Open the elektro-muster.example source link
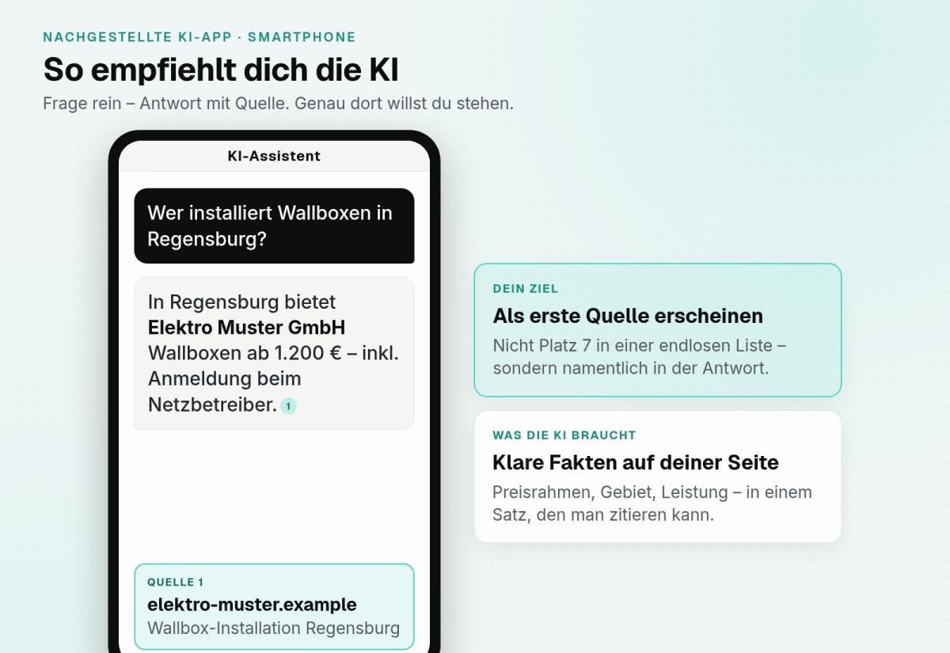 (252, 605)
